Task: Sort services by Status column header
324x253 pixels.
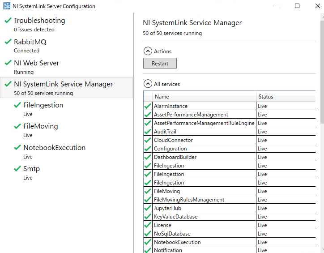Action: (x=286, y=97)
